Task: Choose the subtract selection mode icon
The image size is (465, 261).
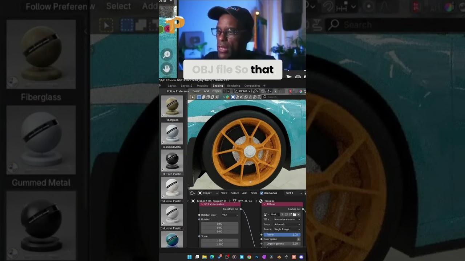Action: tap(208, 97)
